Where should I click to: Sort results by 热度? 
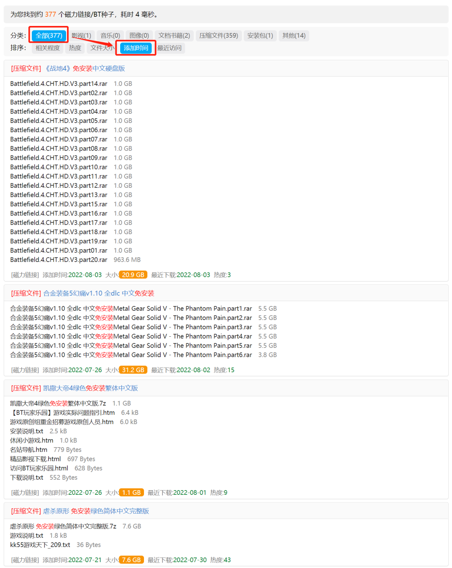(x=75, y=48)
